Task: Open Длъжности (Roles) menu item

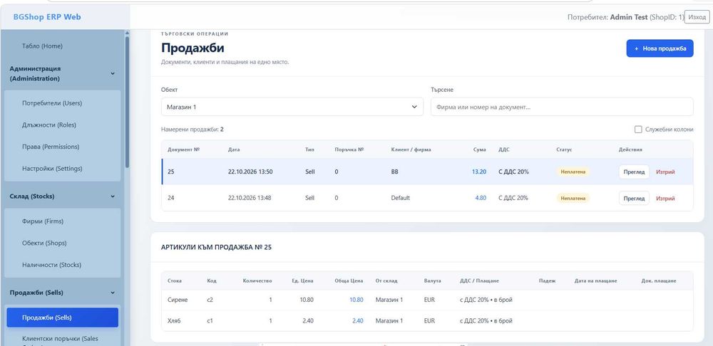Action: pyautogui.click(x=49, y=125)
